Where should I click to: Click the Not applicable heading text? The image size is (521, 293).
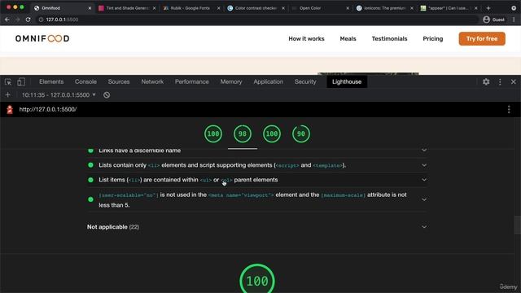tap(113, 227)
